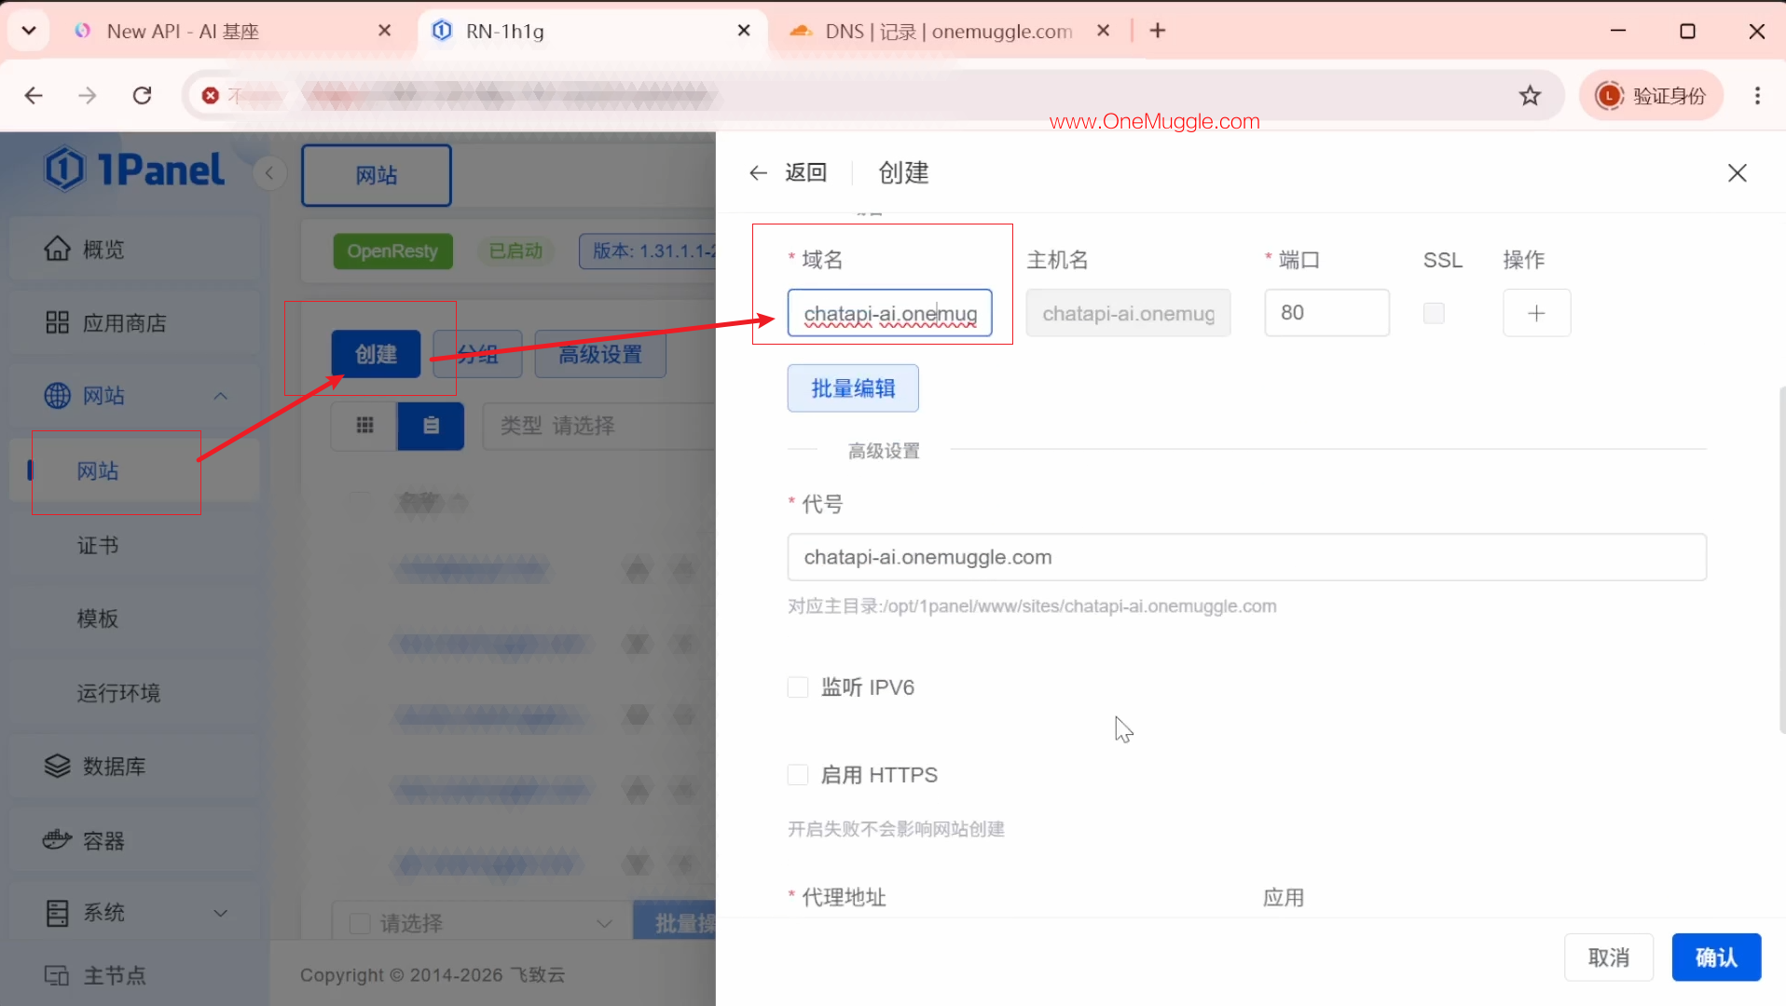Screen dimensions: 1786x1006
Task: Click the 已启动 running status tag
Action: tap(515, 251)
